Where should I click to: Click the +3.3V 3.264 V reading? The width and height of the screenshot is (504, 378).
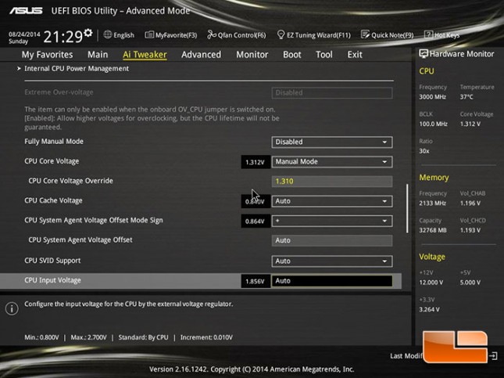tap(429, 309)
